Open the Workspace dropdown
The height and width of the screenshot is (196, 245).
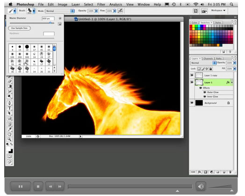point(218,10)
